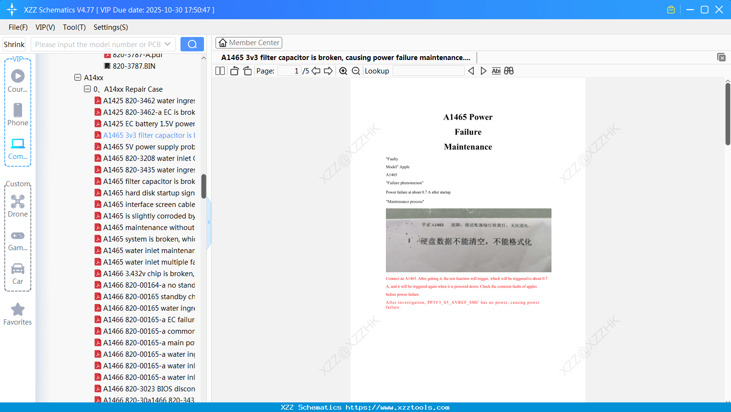The width and height of the screenshot is (731, 412).
Task: Open model number dropdown arrow
Action: [168, 44]
